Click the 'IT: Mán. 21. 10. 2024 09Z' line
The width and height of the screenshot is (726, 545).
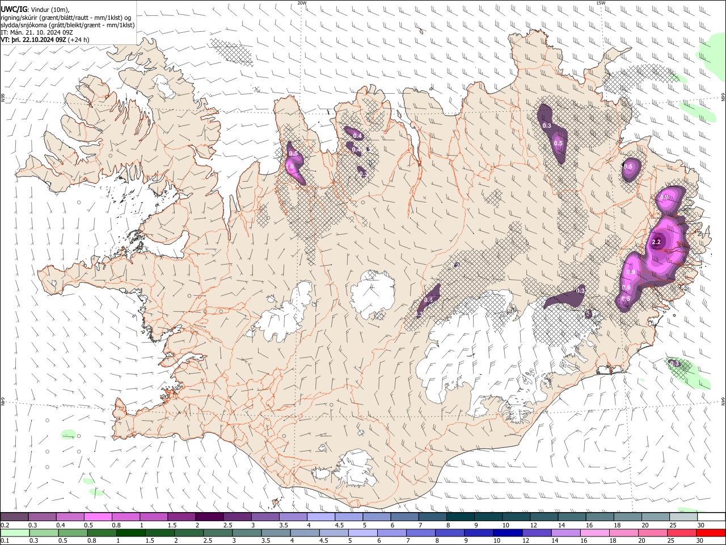pos(37,33)
